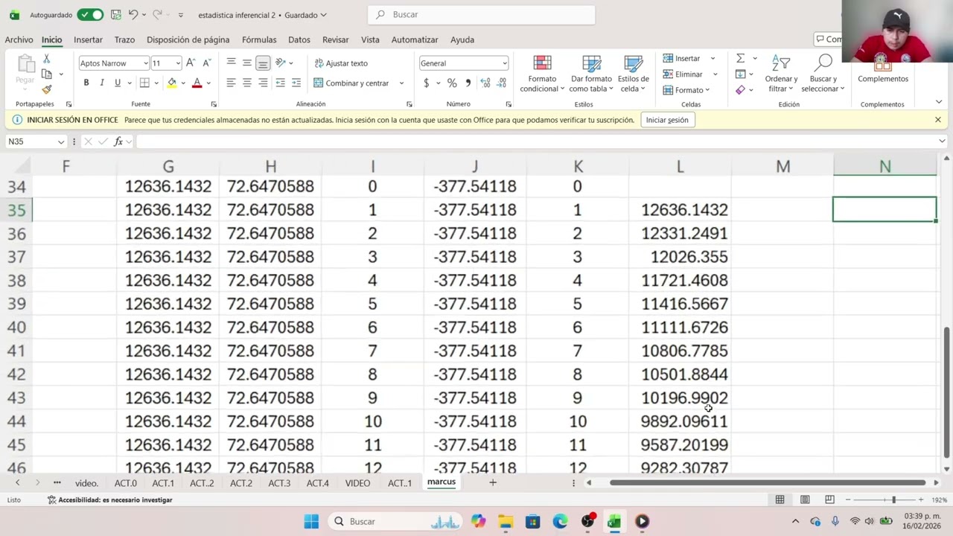Switch to the ACT.3 sheet tab
The height and width of the screenshot is (536, 953).
point(279,483)
